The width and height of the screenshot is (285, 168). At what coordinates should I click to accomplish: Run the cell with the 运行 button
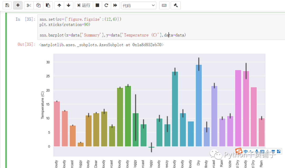[84, 5]
